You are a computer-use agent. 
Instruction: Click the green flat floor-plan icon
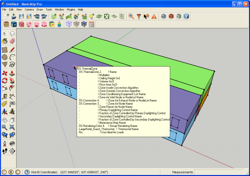pos(114,16)
